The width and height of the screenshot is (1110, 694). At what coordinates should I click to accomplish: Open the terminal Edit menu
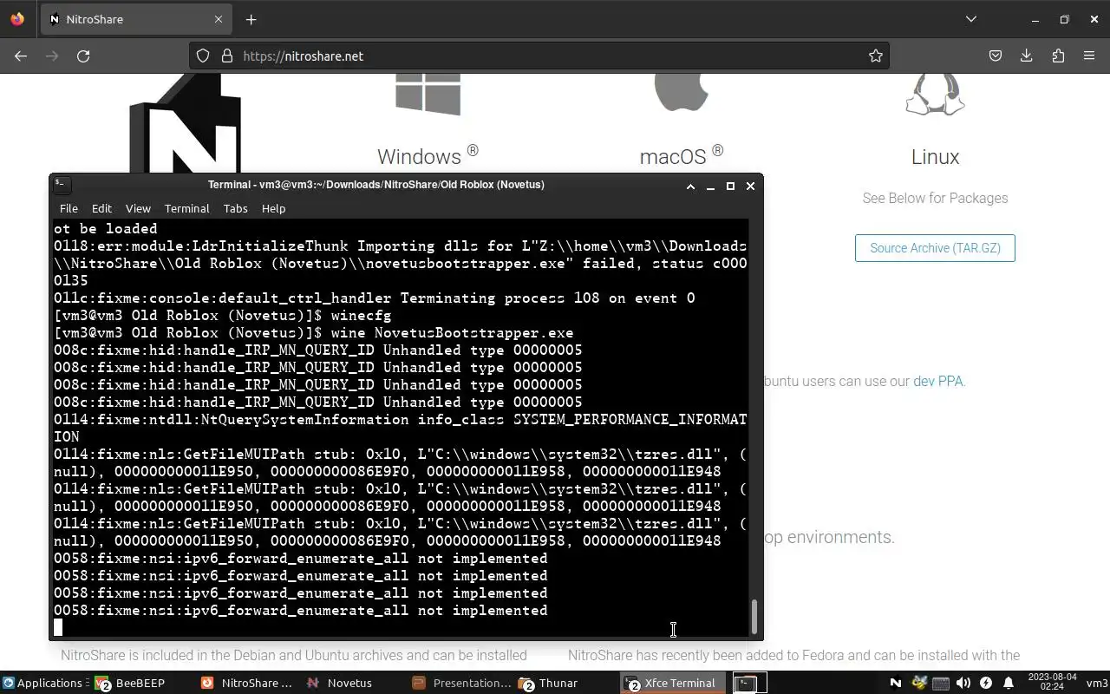(101, 208)
